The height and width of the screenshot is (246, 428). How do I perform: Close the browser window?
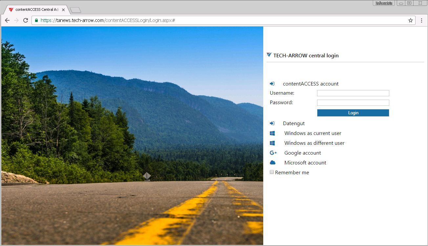coord(420,3)
